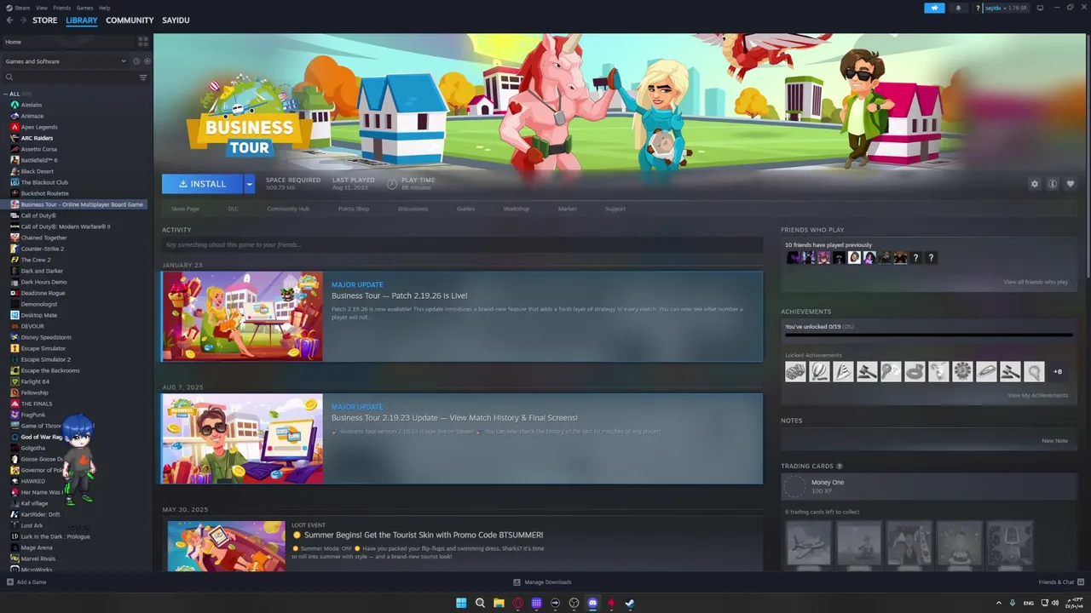Click the 'Say something about this game' box
This screenshot has height=613, width=1091.
[x=462, y=245]
